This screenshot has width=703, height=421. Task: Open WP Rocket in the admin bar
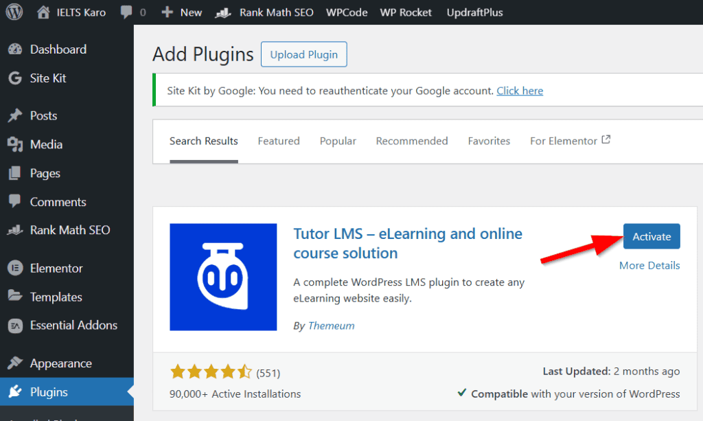pos(406,12)
